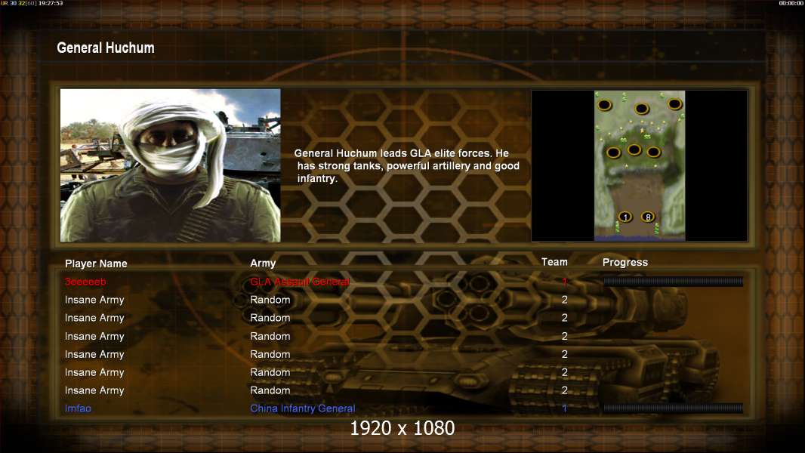Click the red team number for 3eeeeeb
Viewport: 805px width, 453px height.
[x=564, y=282]
